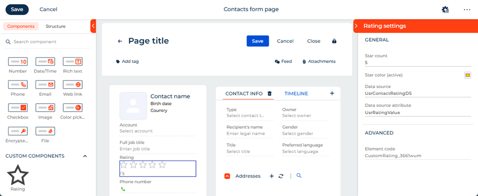Collapse the Rating settings panel

click(x=356, y=26)
